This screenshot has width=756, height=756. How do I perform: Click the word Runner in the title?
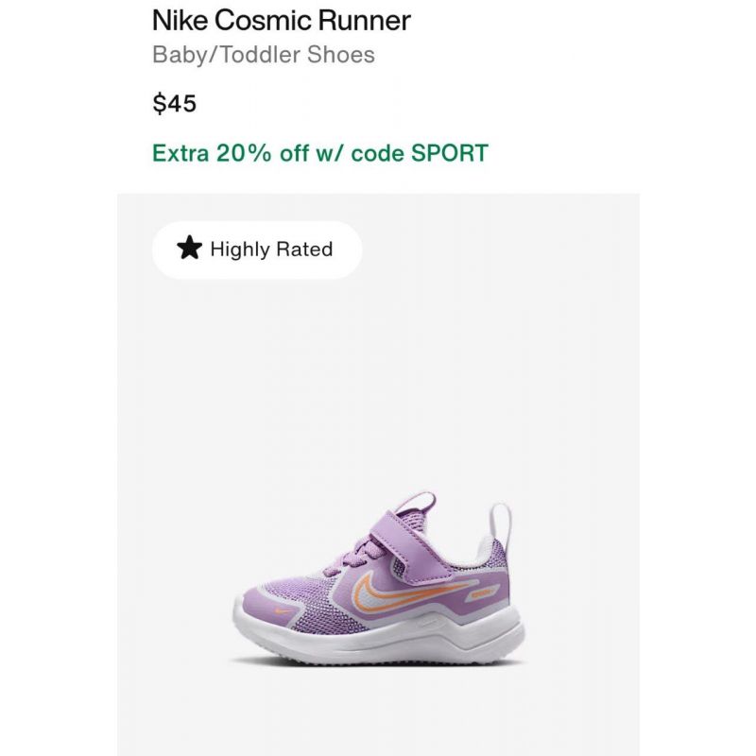(364, 20)
